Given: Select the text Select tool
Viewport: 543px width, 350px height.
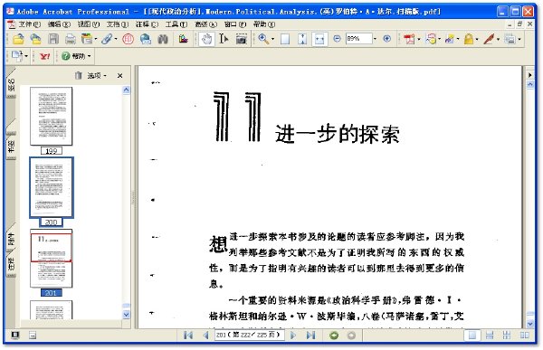Looking at the screenshot, I should click(x=224, y=39).
